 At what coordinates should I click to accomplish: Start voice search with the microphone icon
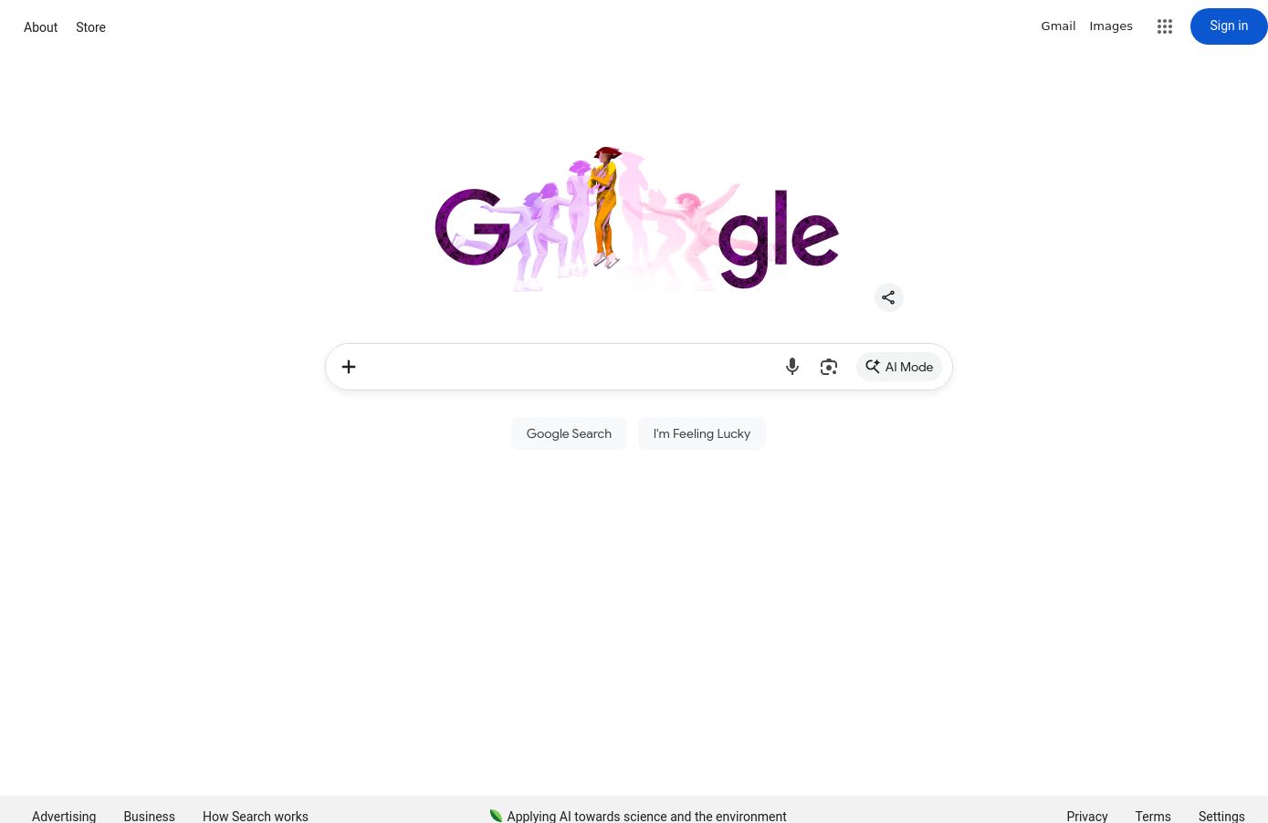(x=792, y=367)
